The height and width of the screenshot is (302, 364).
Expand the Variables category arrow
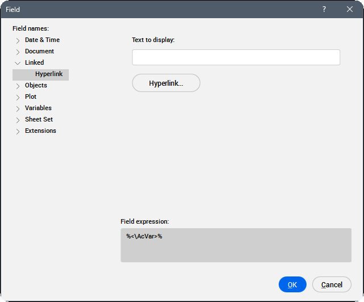point(18,108)
